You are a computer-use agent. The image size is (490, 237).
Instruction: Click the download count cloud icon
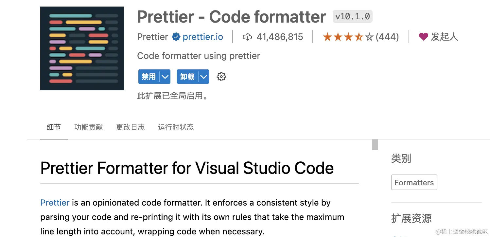[x=247, y=37]
